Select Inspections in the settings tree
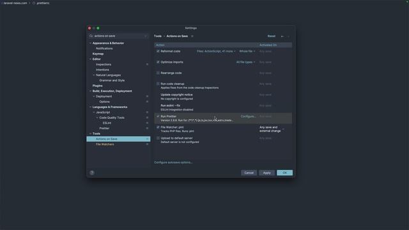409x230 pixels. [104, 65]
